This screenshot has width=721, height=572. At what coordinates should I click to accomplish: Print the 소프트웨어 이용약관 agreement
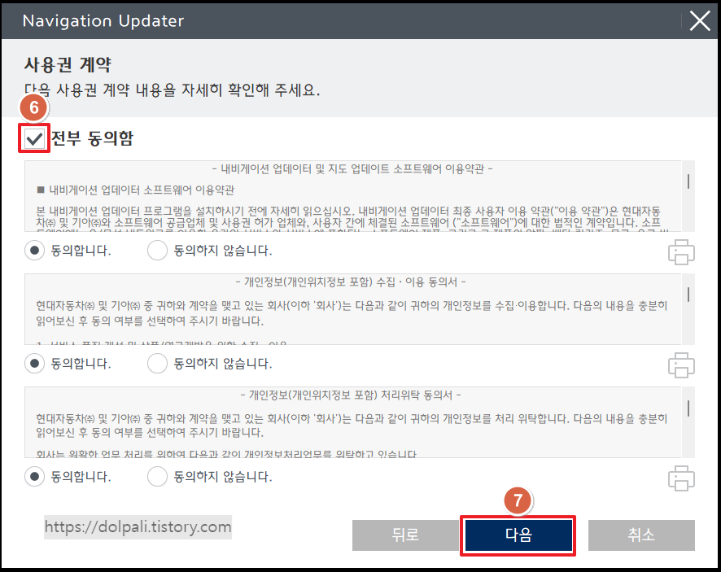click(x=681, y=252)
